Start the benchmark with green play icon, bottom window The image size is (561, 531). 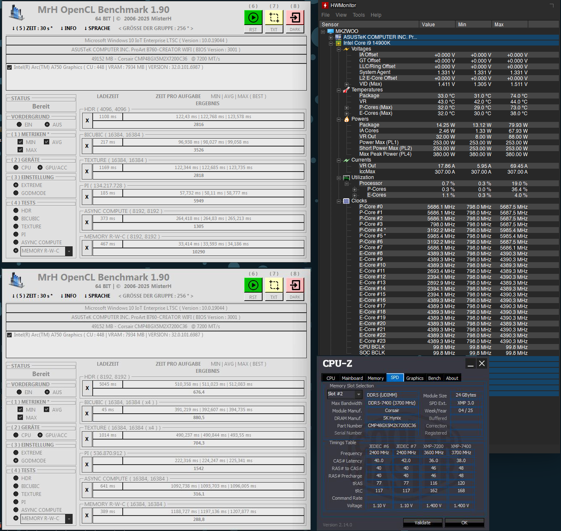253,285
